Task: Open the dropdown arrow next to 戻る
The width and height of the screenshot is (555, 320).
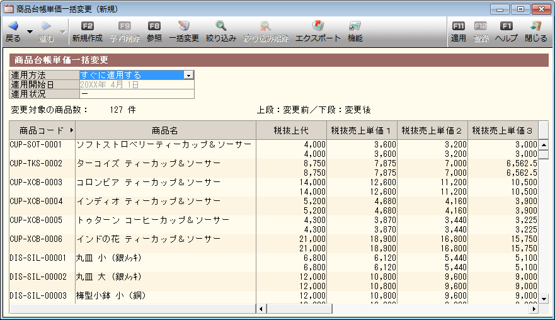Action: coord(30,32)
